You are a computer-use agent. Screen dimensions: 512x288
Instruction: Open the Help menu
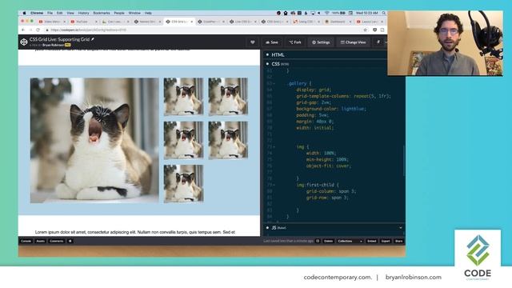click(148, 13)
